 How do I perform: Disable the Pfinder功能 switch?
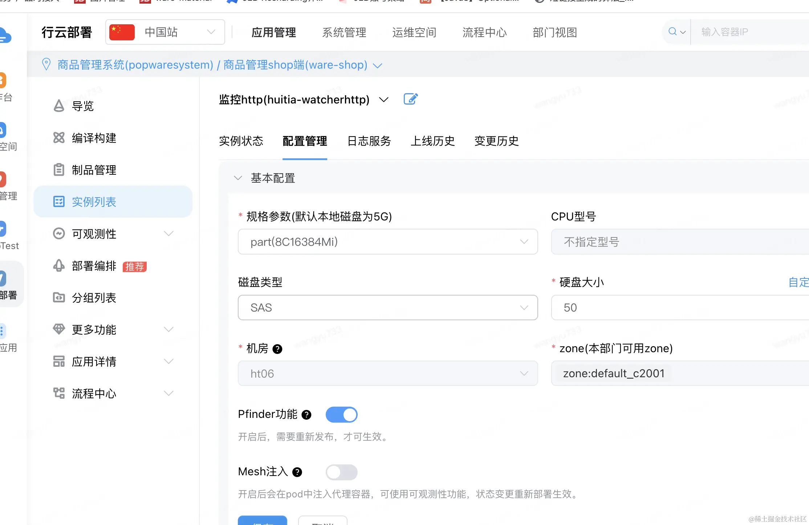(x=341, y=415)
